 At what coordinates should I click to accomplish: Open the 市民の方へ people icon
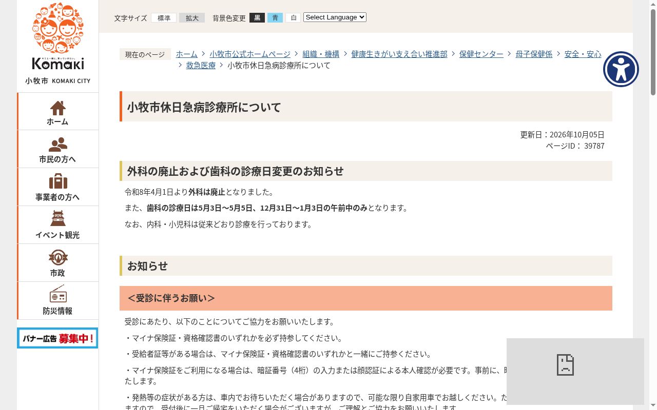(x=57, y=145)
